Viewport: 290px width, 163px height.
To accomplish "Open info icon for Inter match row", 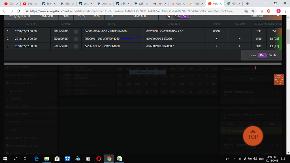I will 76,39.
